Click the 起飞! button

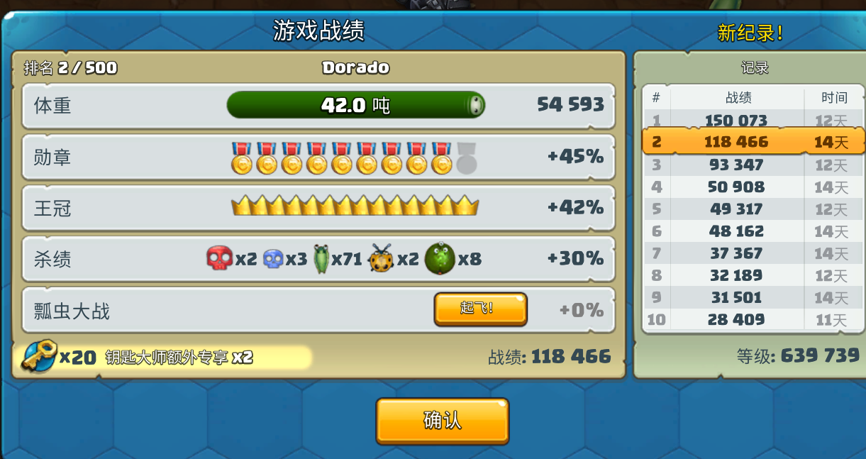[480, 309]
